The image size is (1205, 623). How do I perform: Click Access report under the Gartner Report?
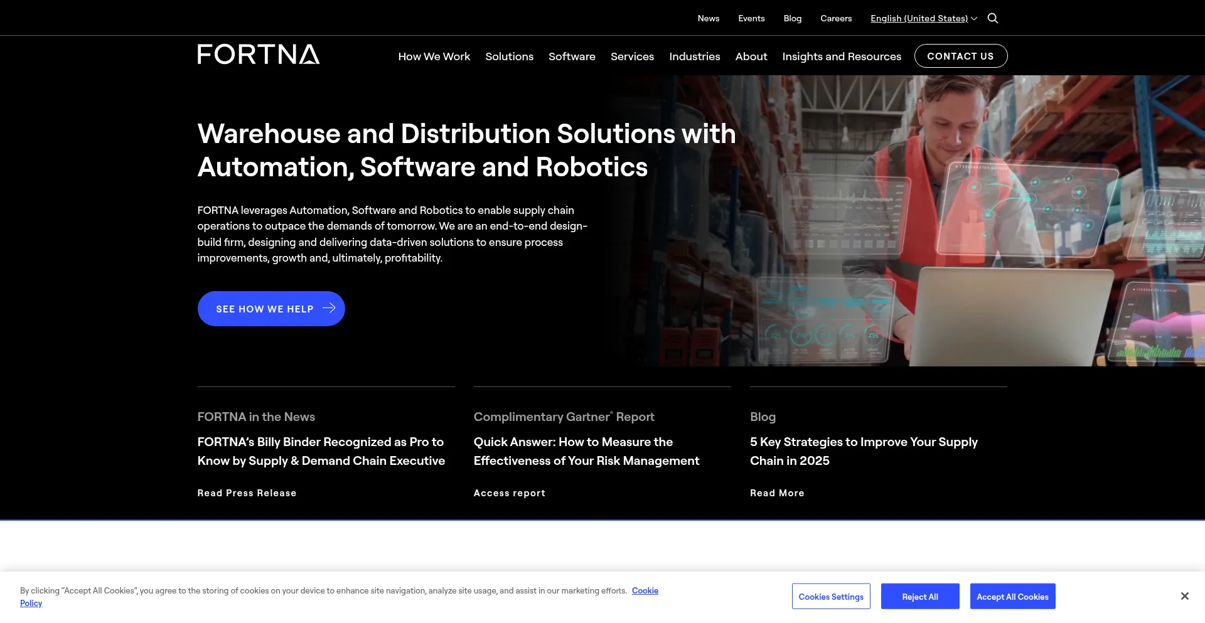click(509, 493)
